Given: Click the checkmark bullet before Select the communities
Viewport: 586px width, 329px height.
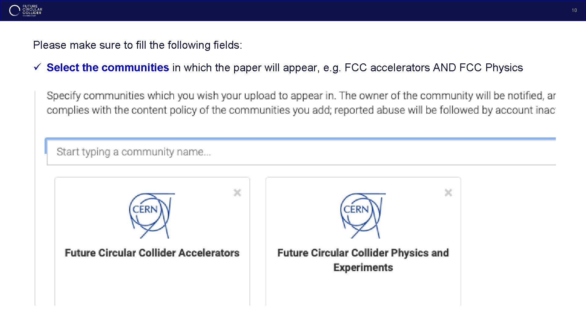Looking at the screenshot, I should tap(37, 67).
